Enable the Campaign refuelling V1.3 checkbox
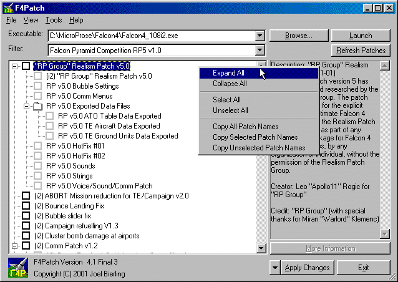 tap(26, 226)
